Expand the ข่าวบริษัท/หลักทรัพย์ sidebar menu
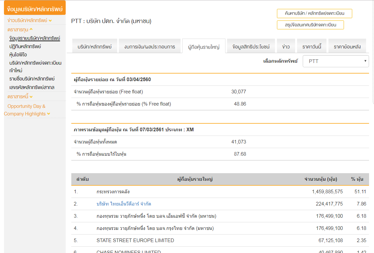This screenshot has height=253, width=374. pyautogui.click(x=30, y=20)
